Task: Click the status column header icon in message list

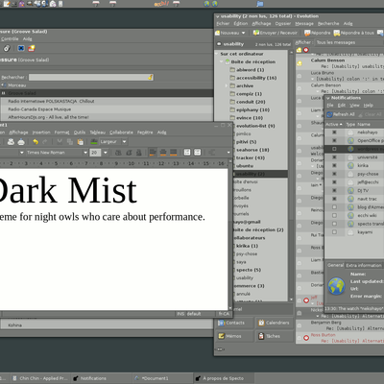Action: 300,50
